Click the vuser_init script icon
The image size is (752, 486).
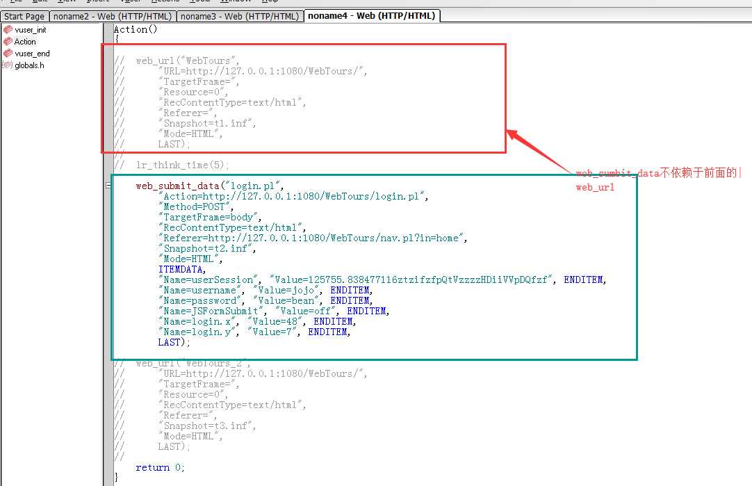coord(8,30)
